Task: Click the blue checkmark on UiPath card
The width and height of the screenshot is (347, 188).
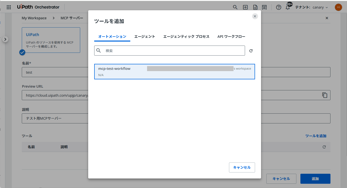Action: pyautogui.click(x=22, y=52)
